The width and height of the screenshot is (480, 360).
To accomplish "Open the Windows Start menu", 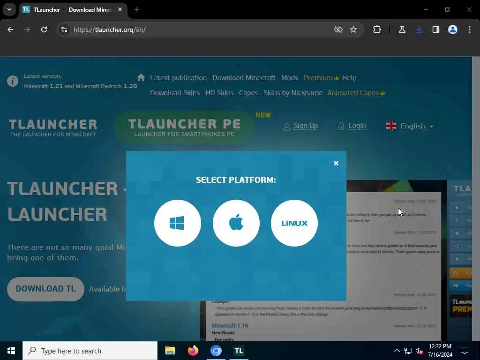I will coord(11,351).
